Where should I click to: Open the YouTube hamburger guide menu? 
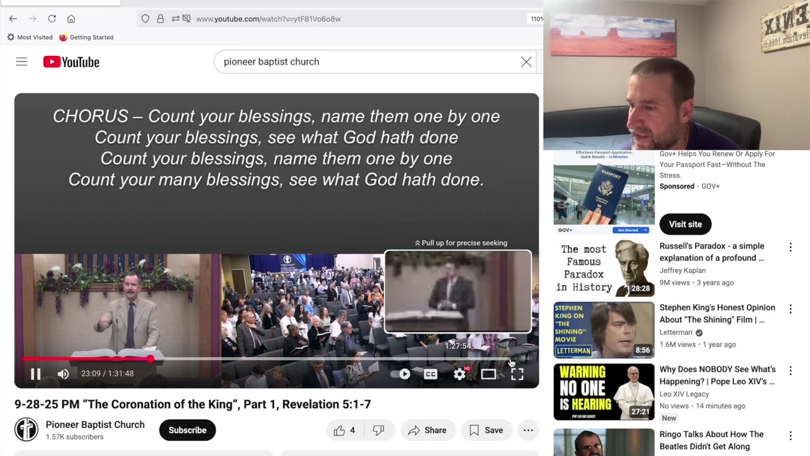tap(22, 61)
